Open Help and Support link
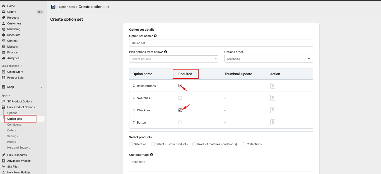The height and width of the screenshot is (174, 381). (18, 148)
